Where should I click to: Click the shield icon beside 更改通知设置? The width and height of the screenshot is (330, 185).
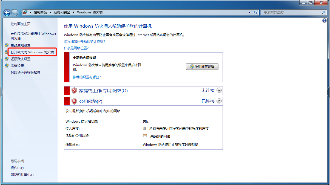(x=7, y=45)
